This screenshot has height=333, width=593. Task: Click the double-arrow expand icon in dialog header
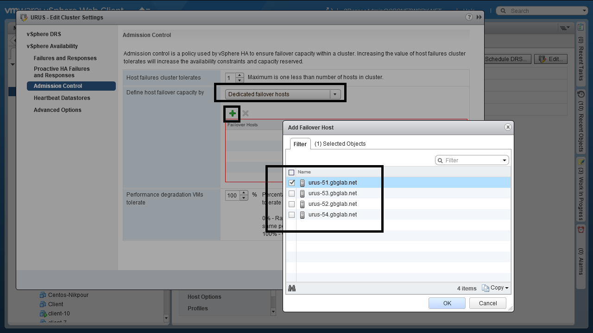pyautogui.click(x=479, y=17)
